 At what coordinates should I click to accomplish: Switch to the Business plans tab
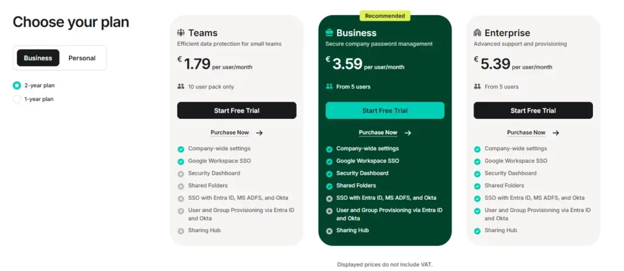pyautogui.click(x=38, y=58)
